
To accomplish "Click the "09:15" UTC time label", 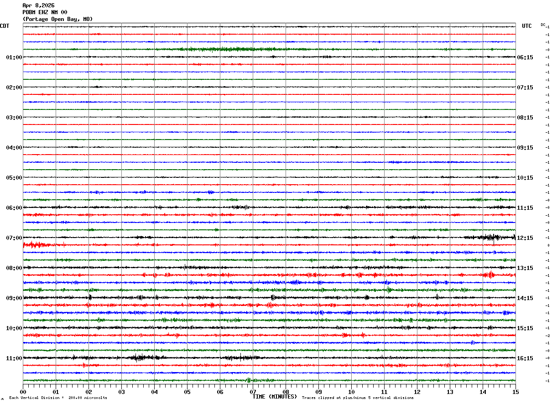I will click(x=525, y=148).
